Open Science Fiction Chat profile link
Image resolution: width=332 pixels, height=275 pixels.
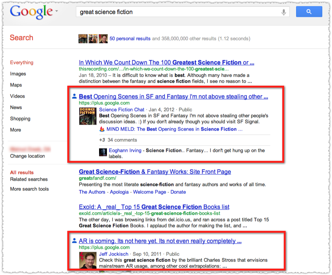click(122, 110)
